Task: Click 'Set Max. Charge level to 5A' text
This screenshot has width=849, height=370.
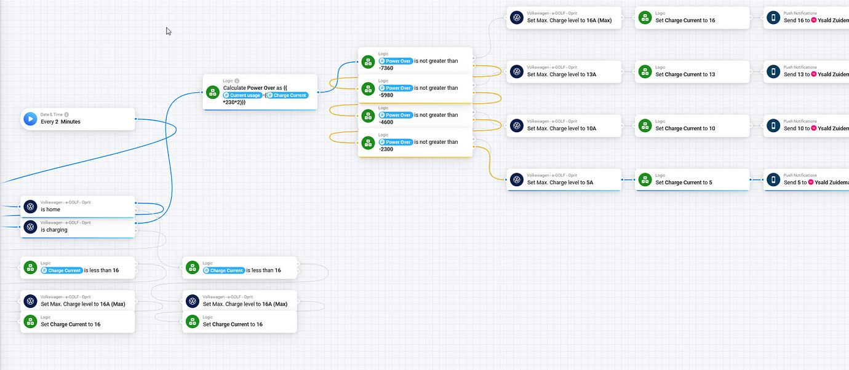Action: pyautogui.click(x=560, y=183)
